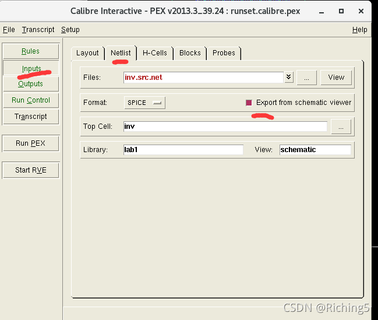Open the Rules panel from sidebar
The width and height of the screenshot is (378, 320).
point(31,51)
